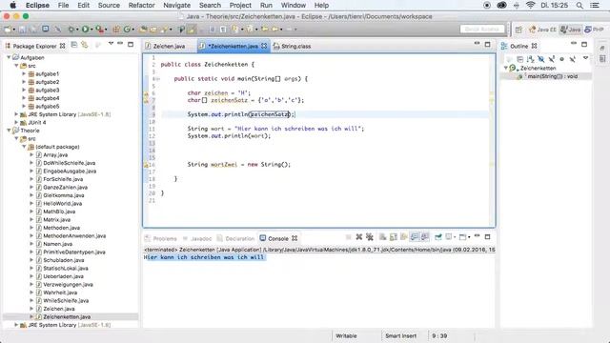
Task: Collapse Zeichenketten class in Outline
Action: pos(506,68)
